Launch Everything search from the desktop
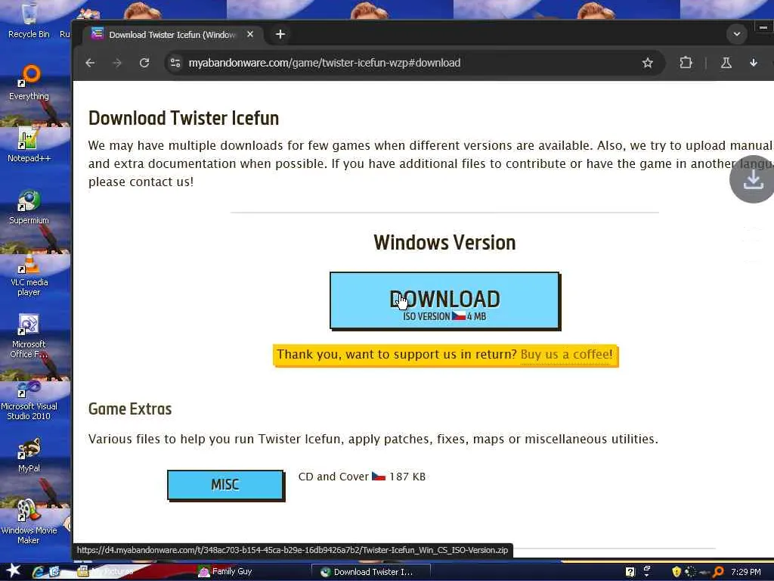This screenshot has height=581, width=774. point(29,82)
